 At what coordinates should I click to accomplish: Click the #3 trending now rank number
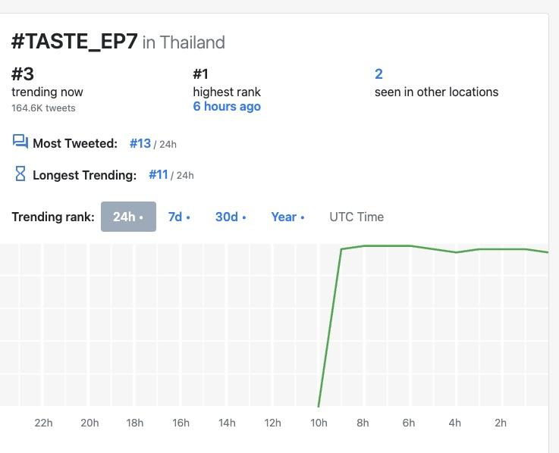pos(23,74)
